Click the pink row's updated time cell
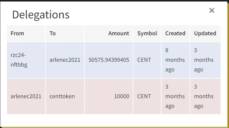The image size is (229, 128). pyautogui.click(x=205, y=96)
